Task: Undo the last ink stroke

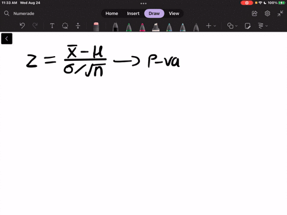Action: tap(22, 26)
